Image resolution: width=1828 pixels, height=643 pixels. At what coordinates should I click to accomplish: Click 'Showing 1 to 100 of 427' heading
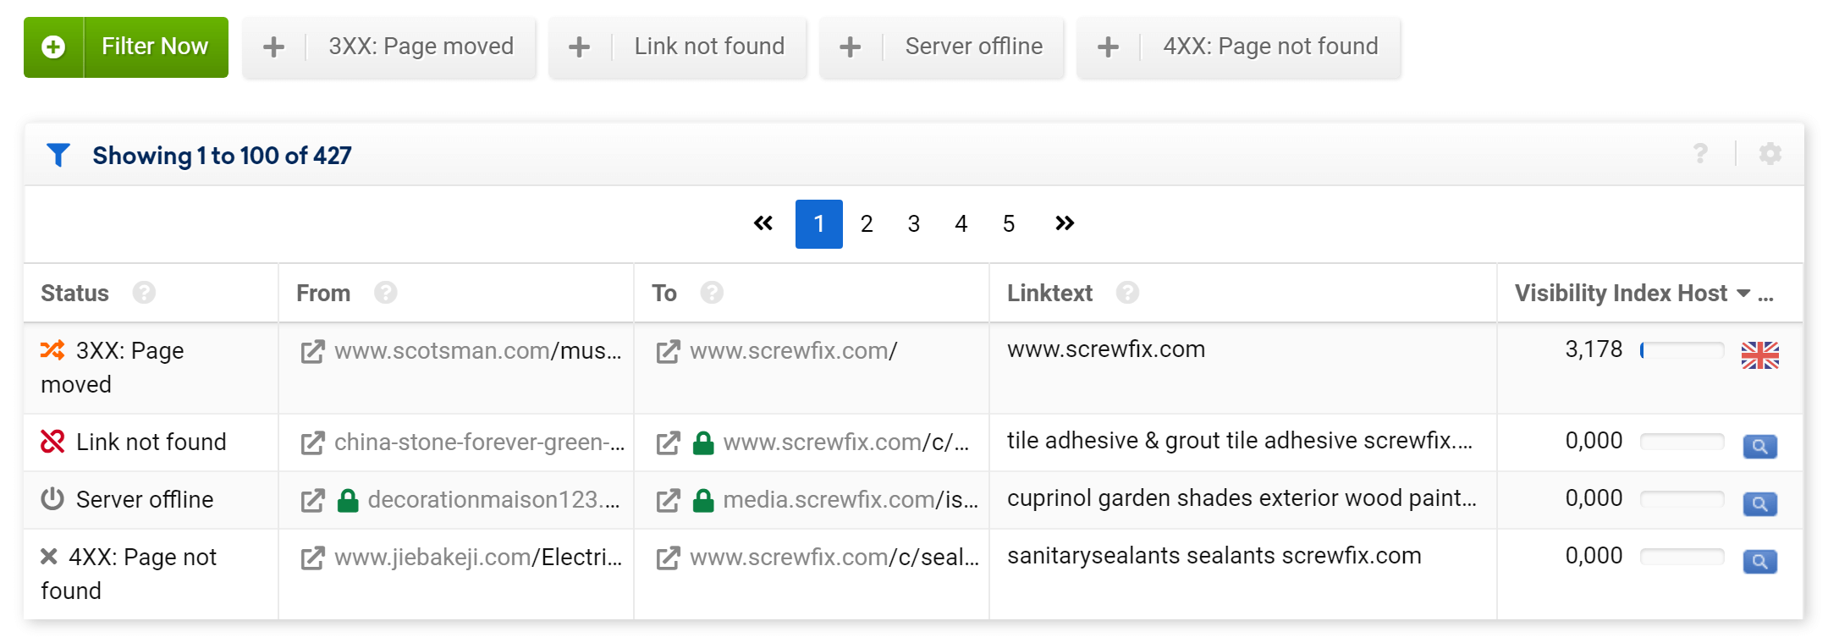pos(222,156)
